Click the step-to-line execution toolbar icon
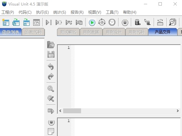 coord(49,22)
